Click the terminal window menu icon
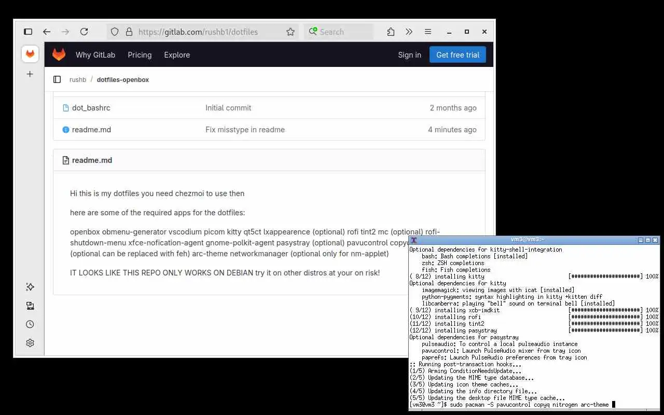664x415 pixels. click(x=414, y=240)
